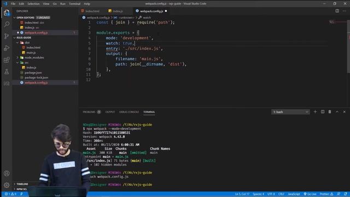Screen dimensions: 350x197
Task: Click the errors and warnings status indicator
Action: 10,194
